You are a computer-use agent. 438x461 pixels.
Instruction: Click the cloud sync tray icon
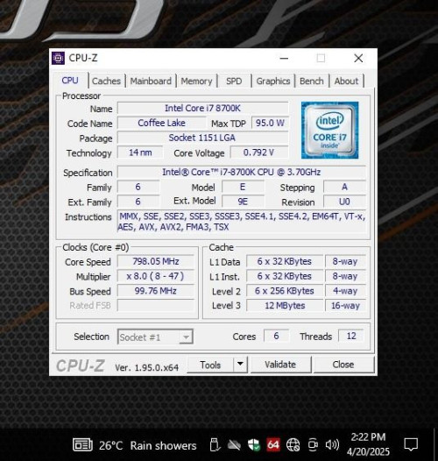234,445
